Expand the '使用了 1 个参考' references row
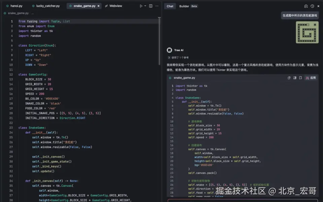This screenshot has height=202, width=323. [x=178, y=57]
